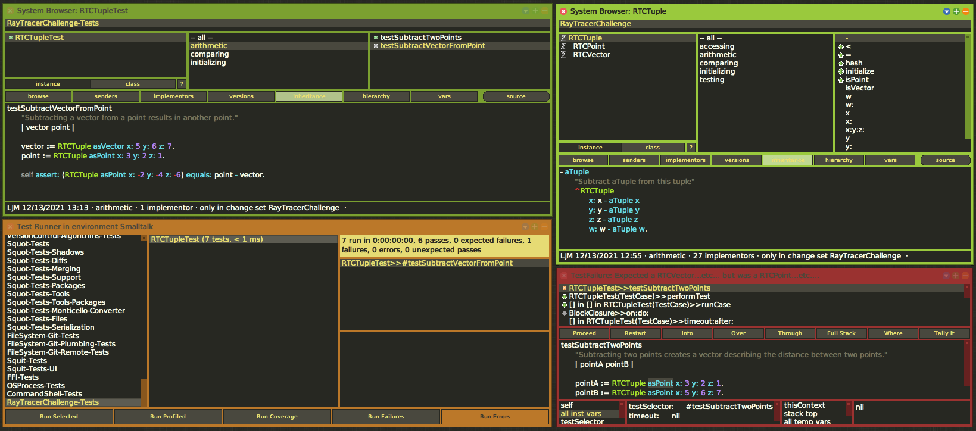Click the hierarchy button in the RTCTuple browser
The image size is (976, 431).
(x=839, y=160)
